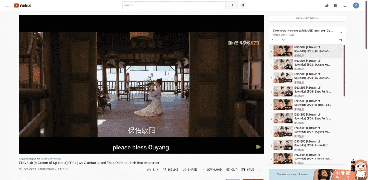Toggle playlist loop
Viewport: 368px width, 180px height.
[x=274, y=40]
